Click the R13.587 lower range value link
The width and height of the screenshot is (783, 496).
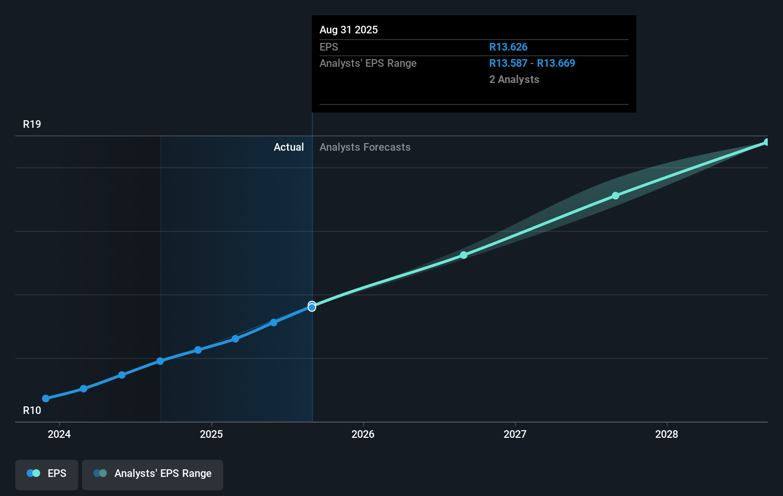point(508,63)
